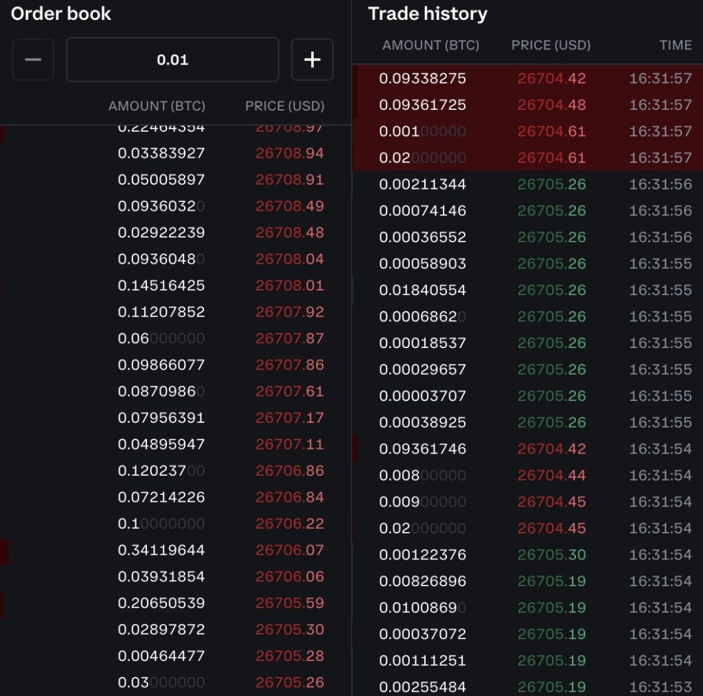Click the minus button to decrease aggregation
The image size is (703, 696).
pyautogui.click(x=33, y=60)
